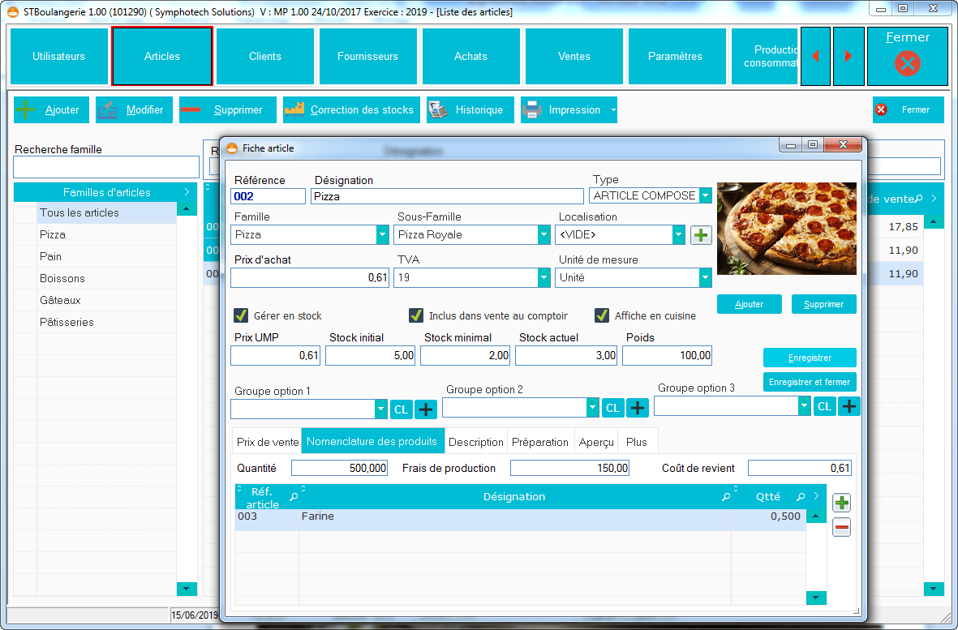Viewport: 958px width, 630px height.
Task: Click the Modifier toolbar button
Action: coord(134,110)
